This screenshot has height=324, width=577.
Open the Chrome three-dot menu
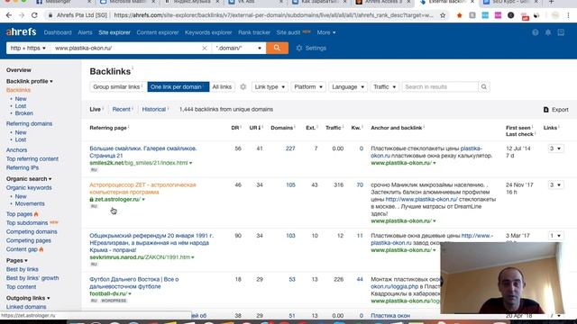point(568,15)
